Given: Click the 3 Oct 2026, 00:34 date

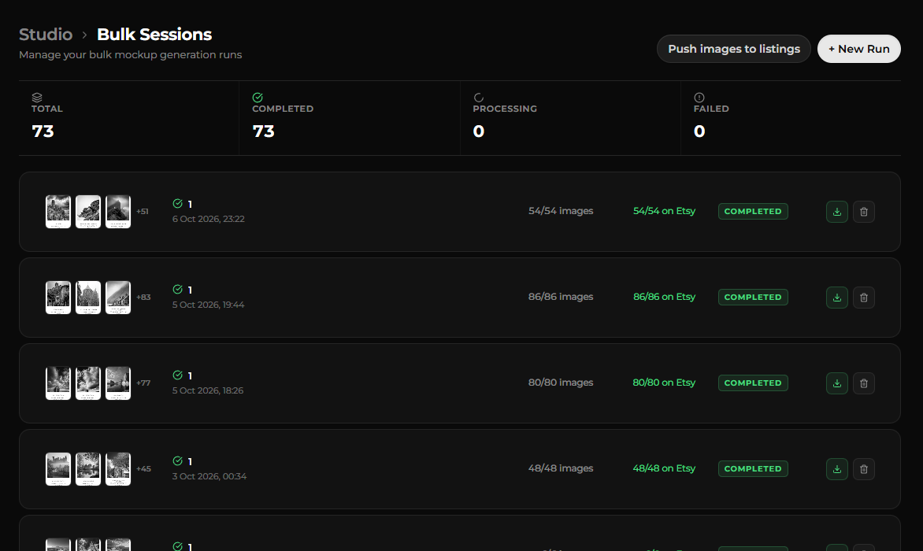Looking at the screenshot, I should pos(209,477).
